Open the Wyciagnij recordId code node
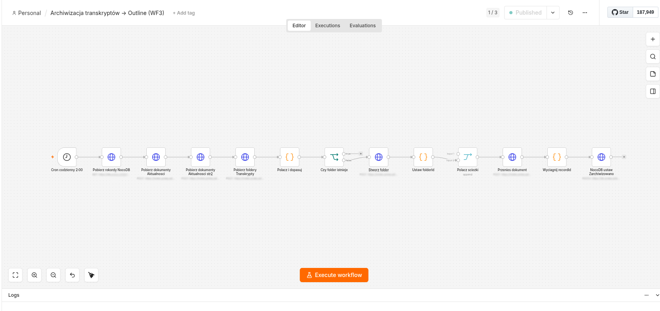Viewport: 660px width, 311px height. pos(557,157)
